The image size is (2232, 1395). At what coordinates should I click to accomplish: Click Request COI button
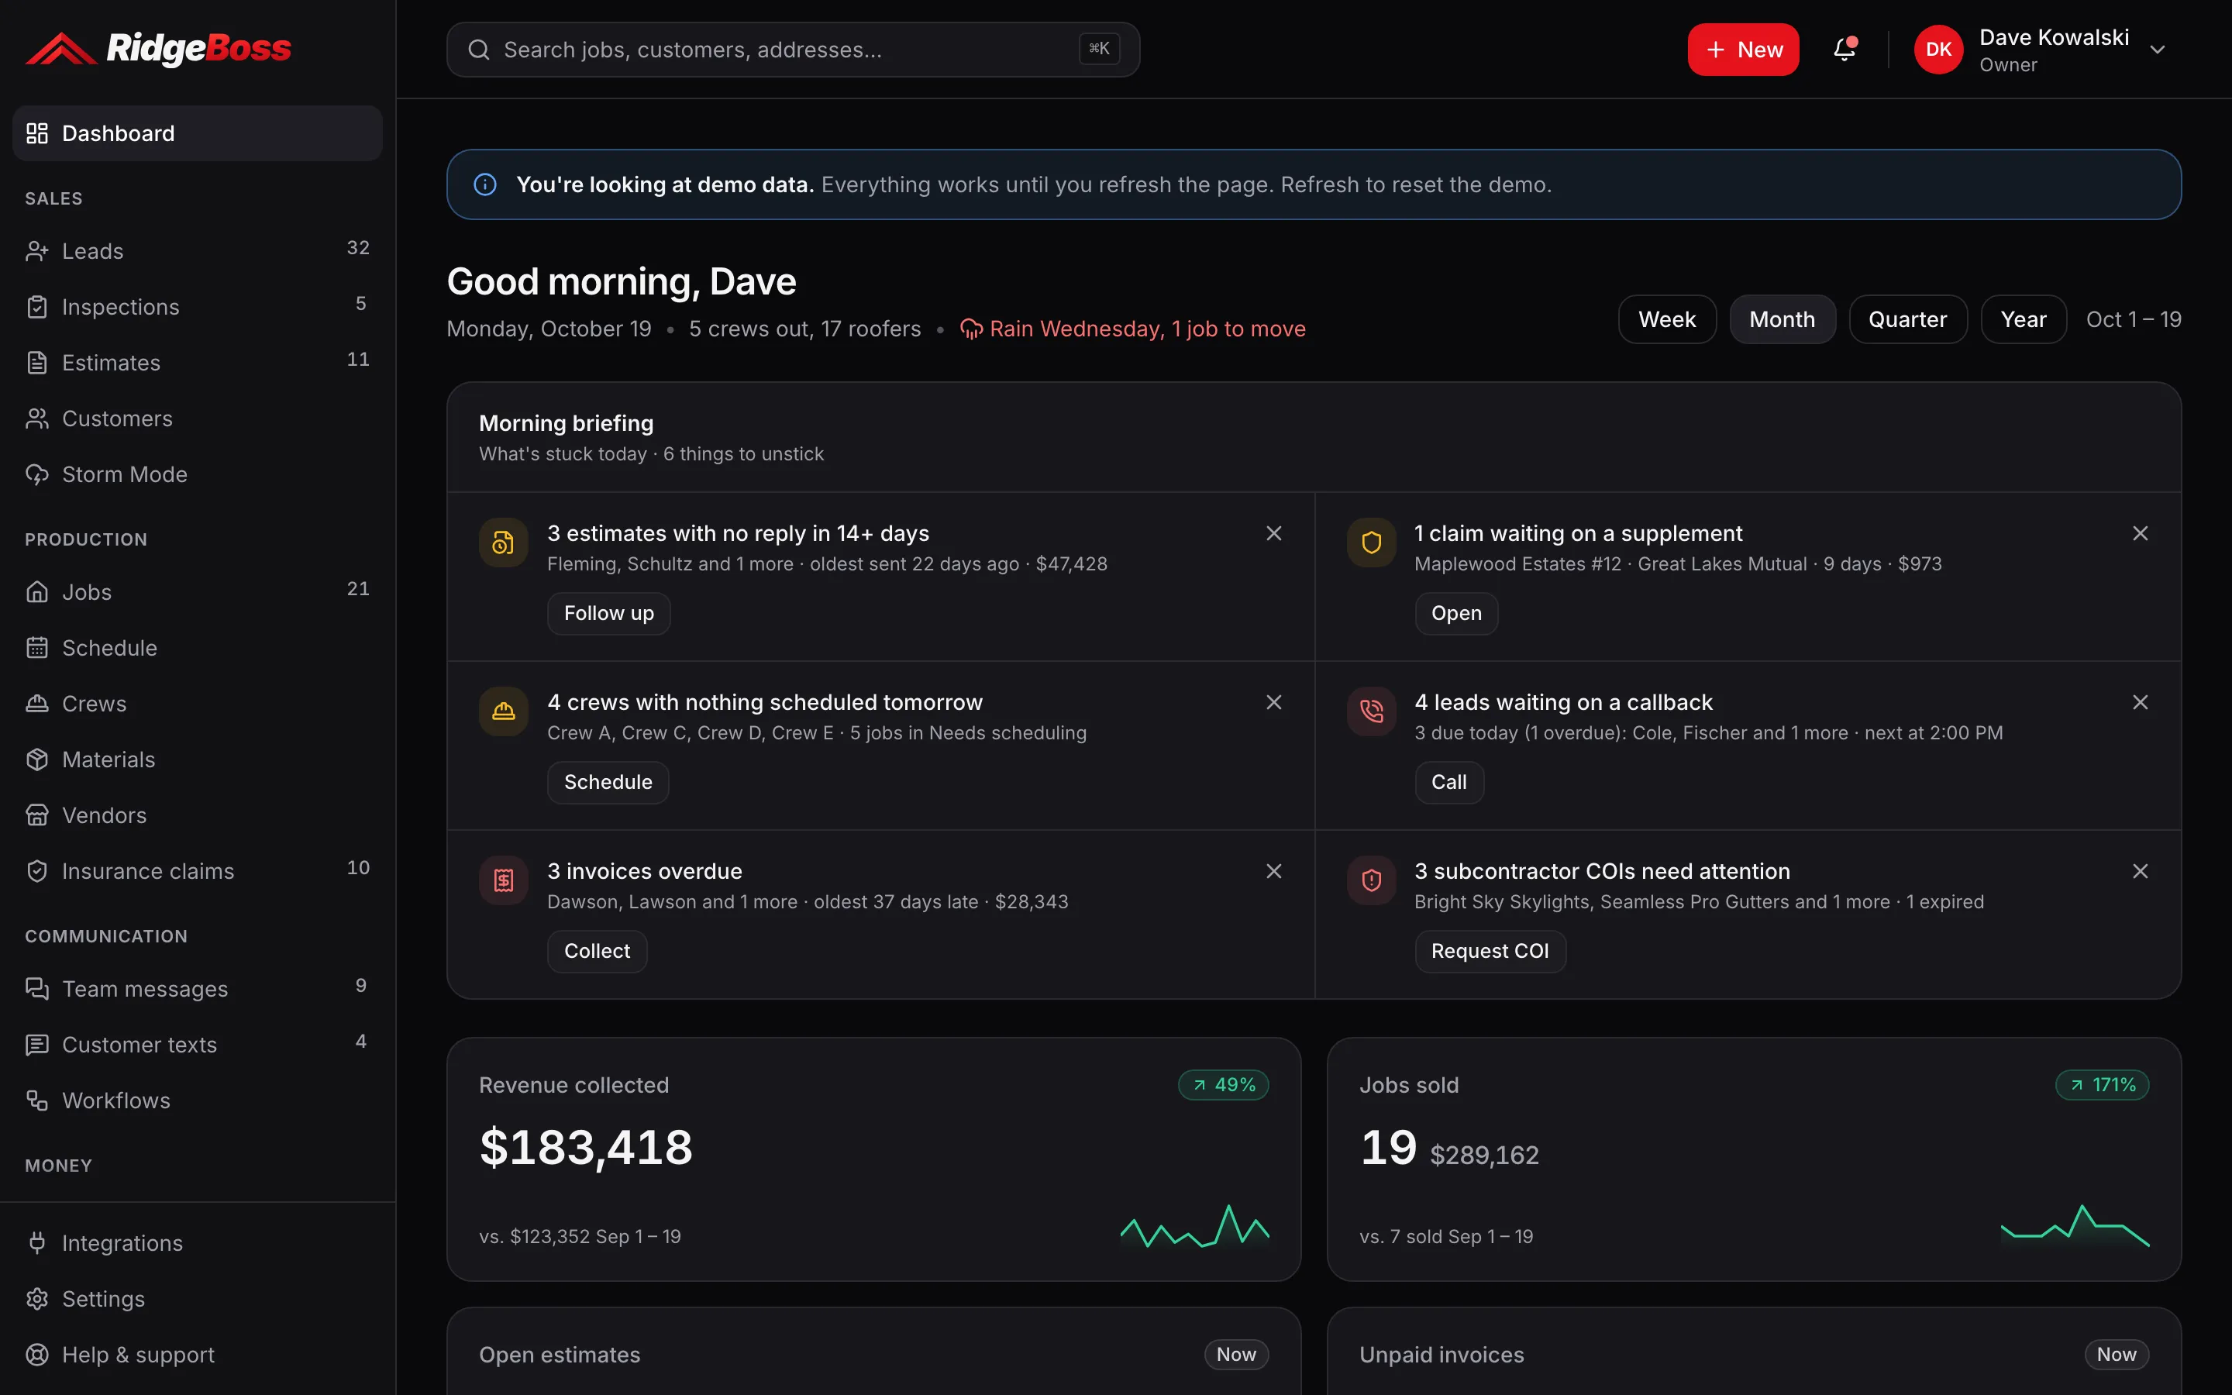click(1490, 951)
